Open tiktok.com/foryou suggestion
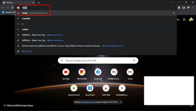The height and width of the screenshot is (111, 196). point(96,40)
